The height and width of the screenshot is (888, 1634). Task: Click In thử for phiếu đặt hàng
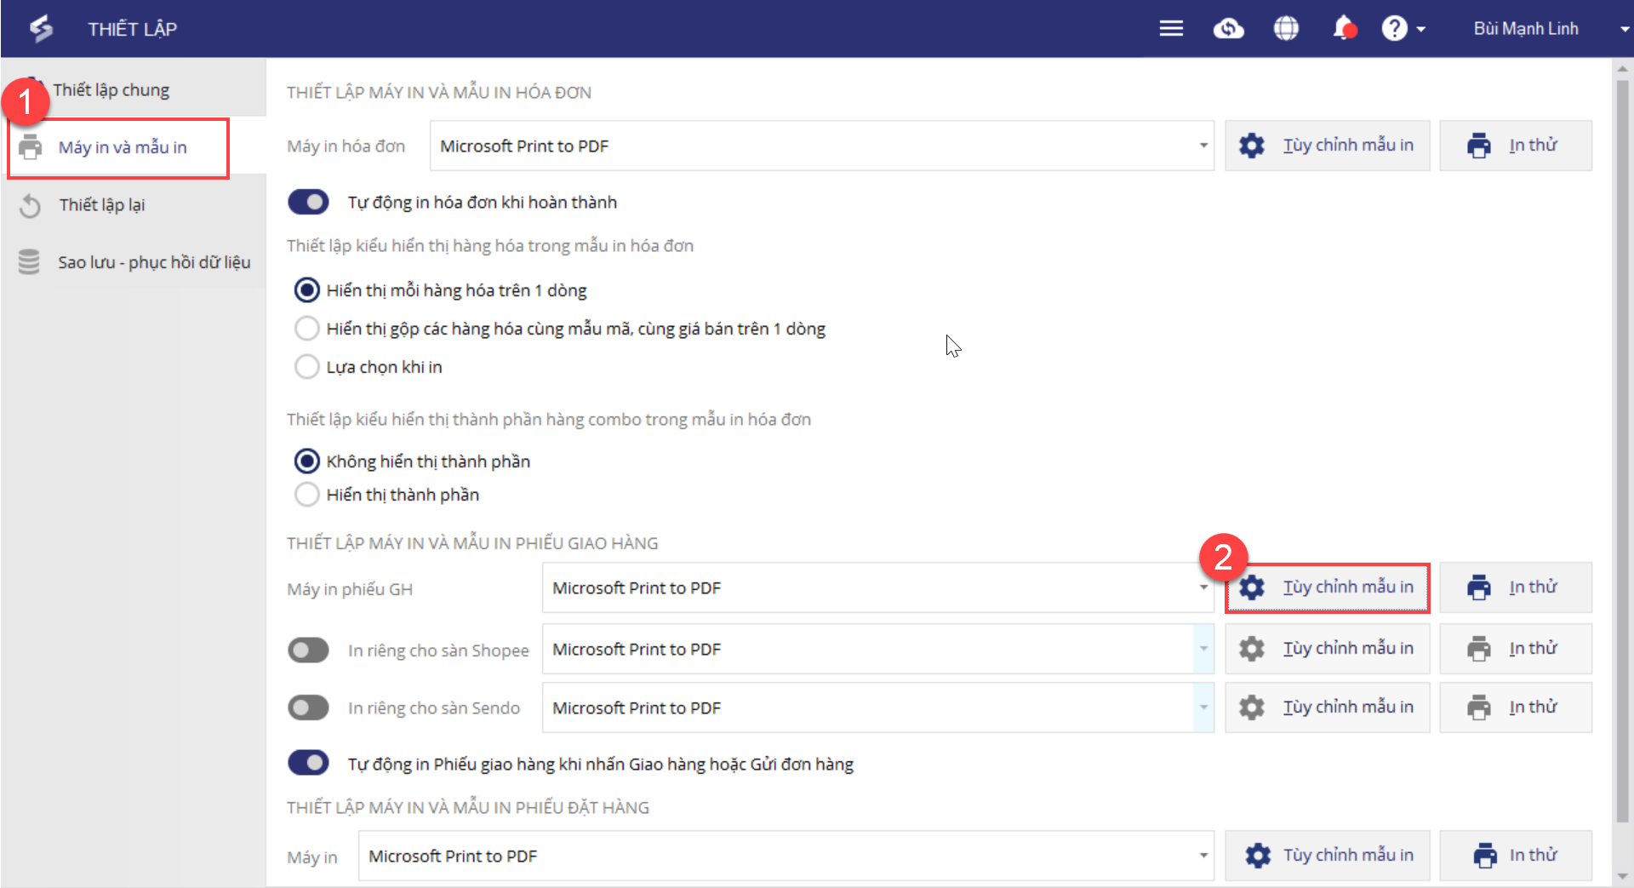pos(1516,856)
